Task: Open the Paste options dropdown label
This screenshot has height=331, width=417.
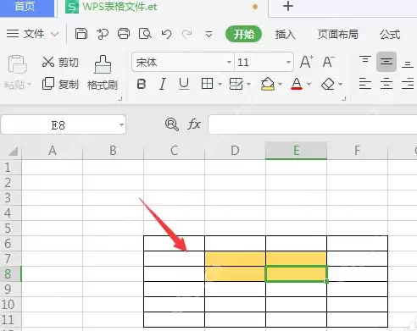Action: coord(17,85)
